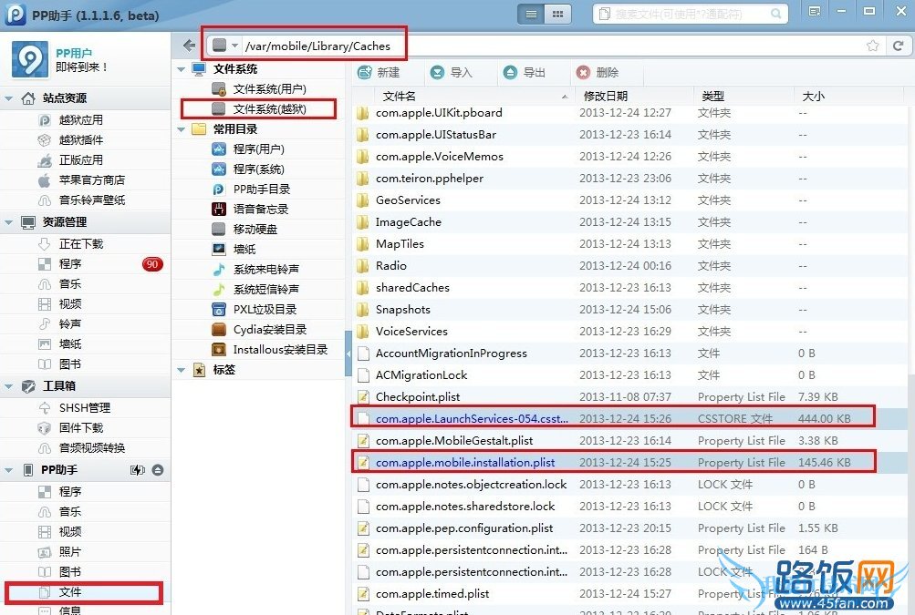Collapse the 站点资源 sidebar section

[9, 98]
